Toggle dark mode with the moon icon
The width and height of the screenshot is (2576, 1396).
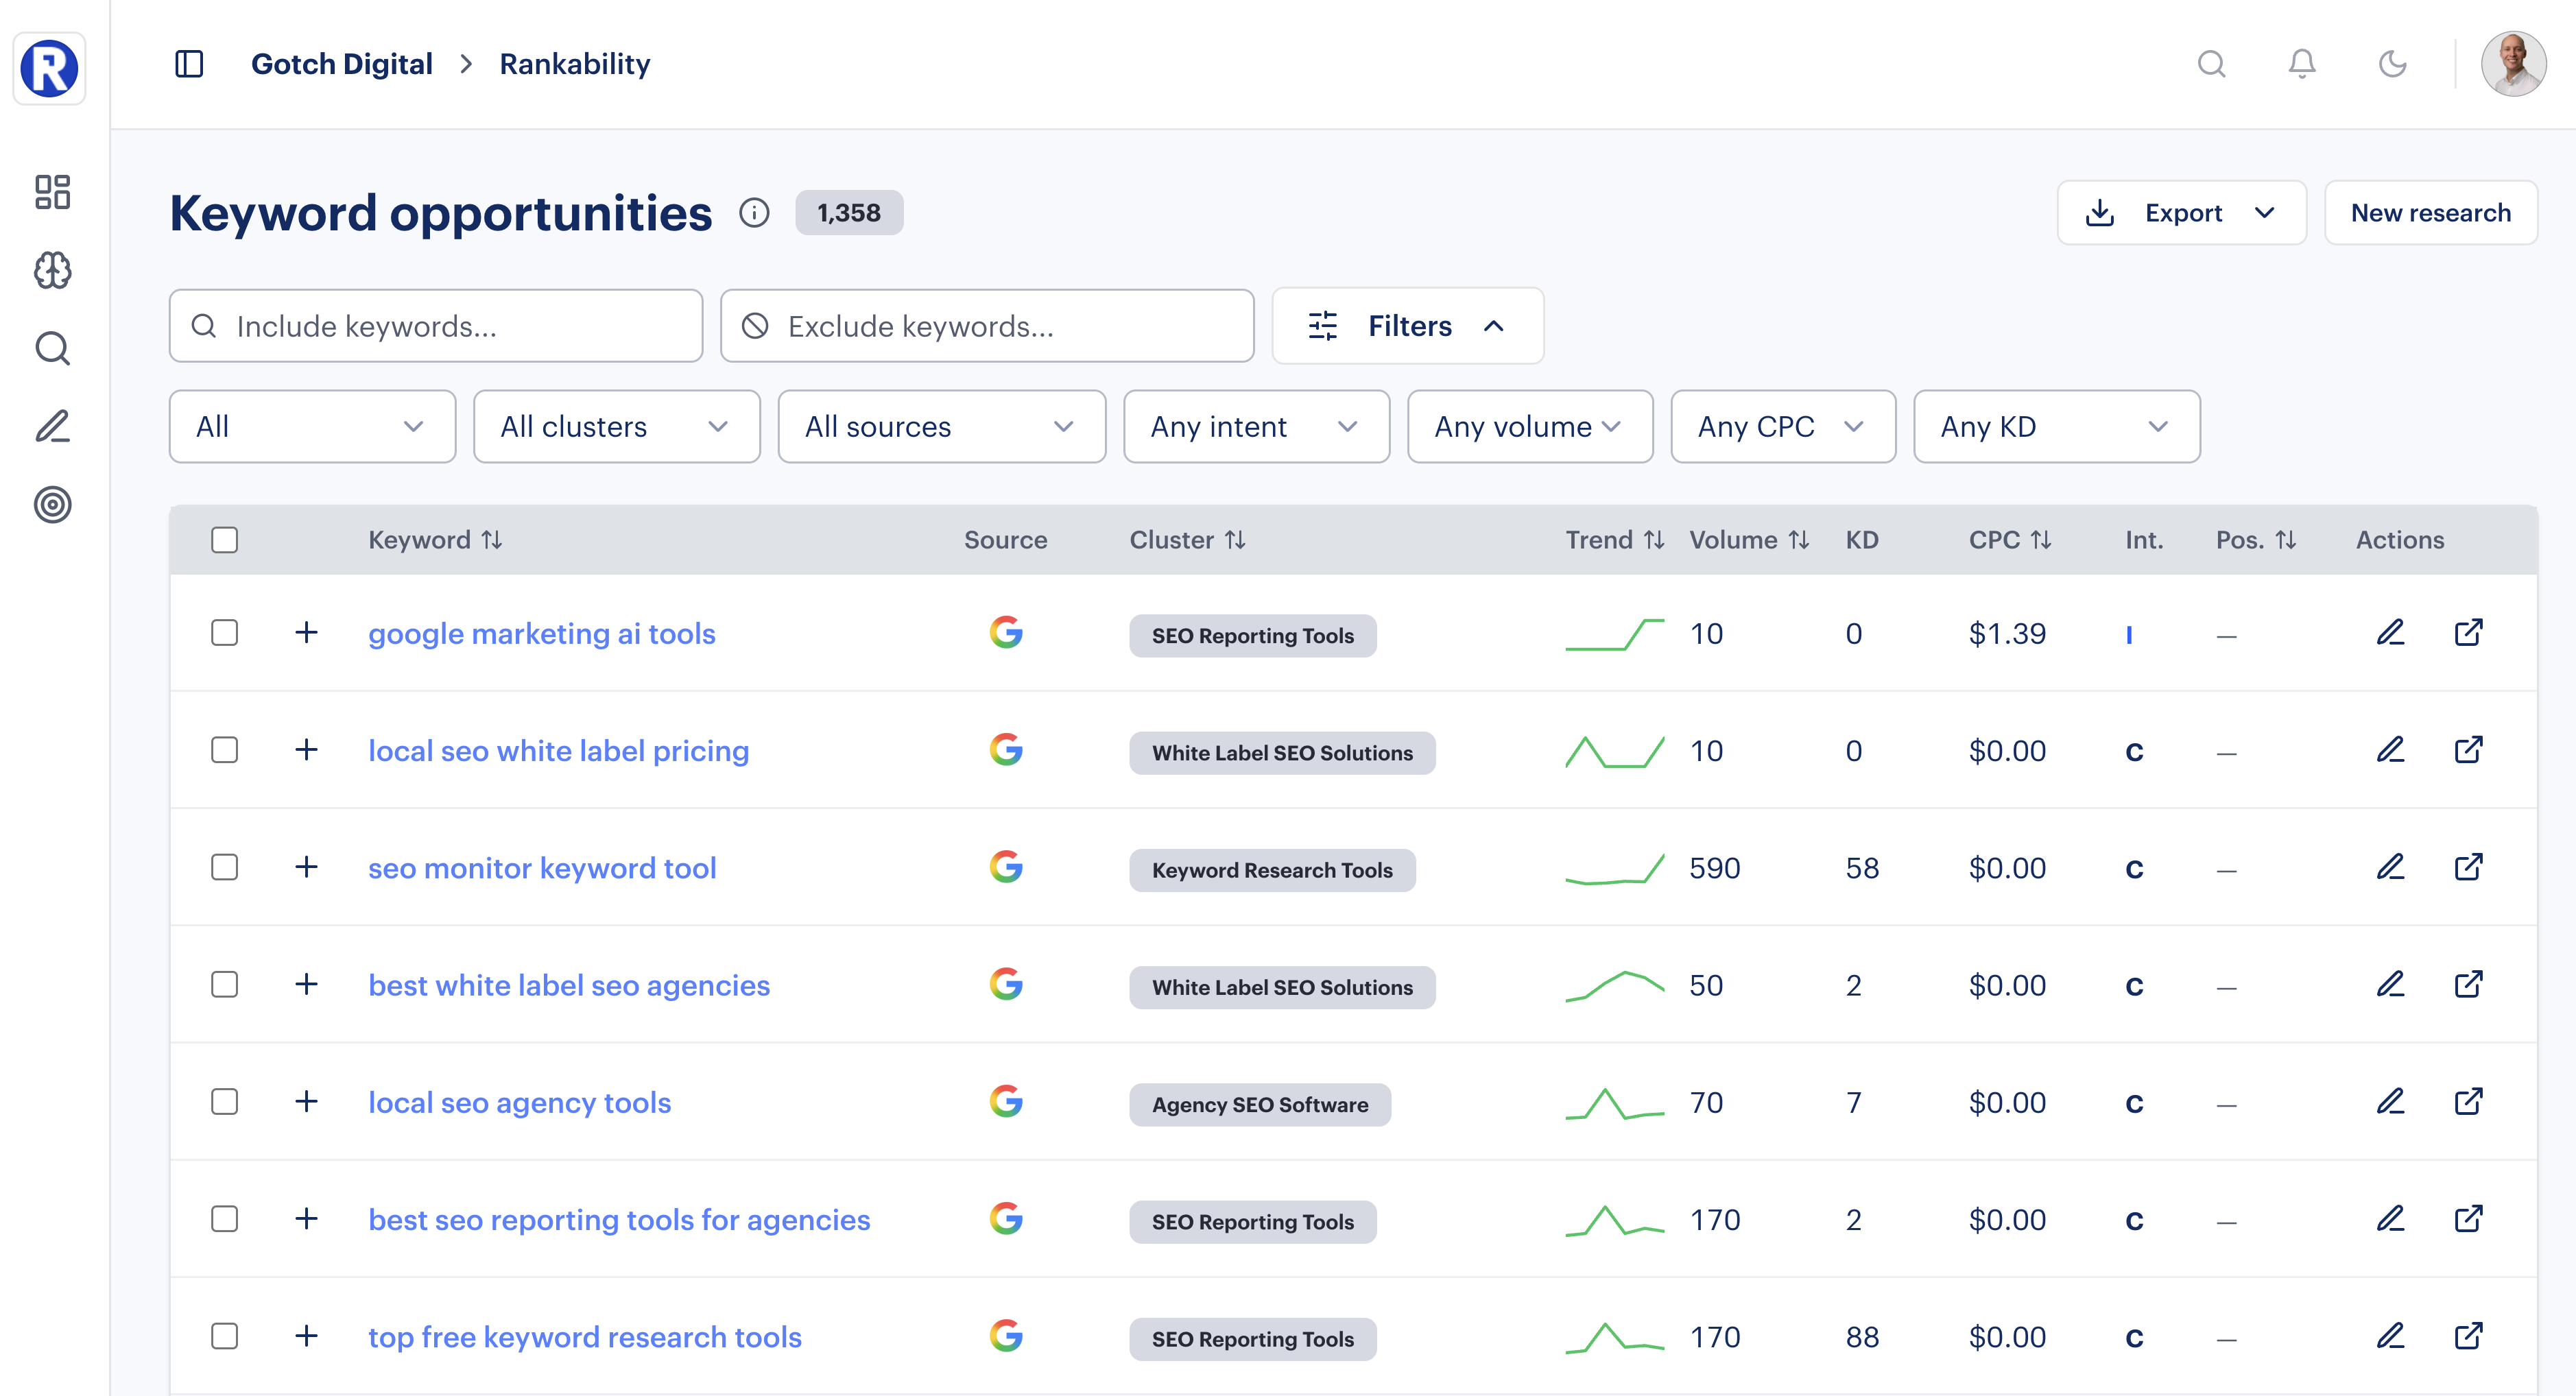(2391, 63)
